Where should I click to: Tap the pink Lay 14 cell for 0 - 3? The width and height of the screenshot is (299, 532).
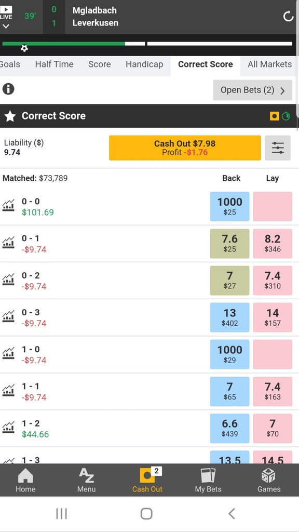(273, 317)
